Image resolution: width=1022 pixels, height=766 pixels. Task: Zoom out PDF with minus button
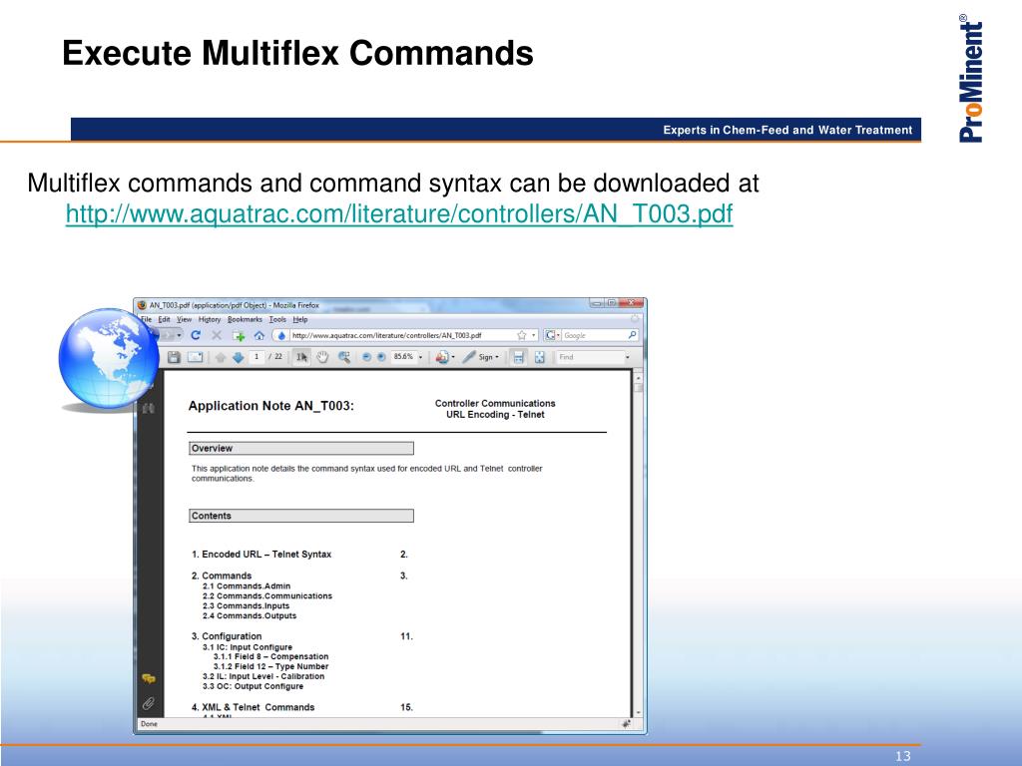click(366, 357)
